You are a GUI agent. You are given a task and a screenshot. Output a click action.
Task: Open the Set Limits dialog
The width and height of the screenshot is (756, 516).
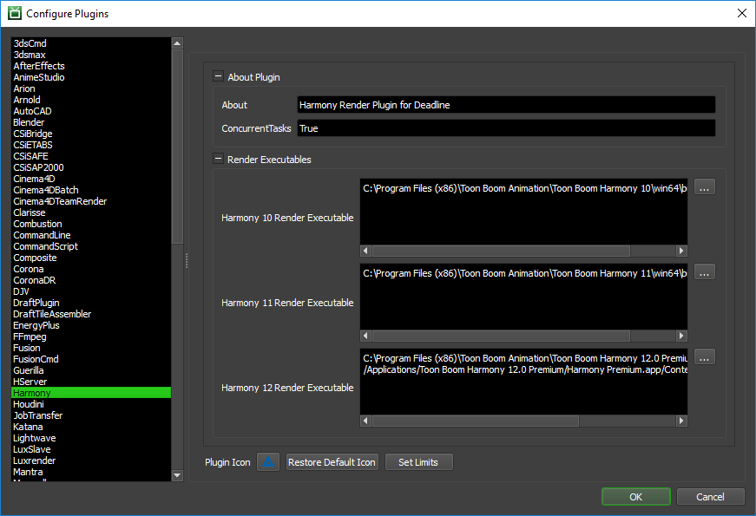pos(418,462)
